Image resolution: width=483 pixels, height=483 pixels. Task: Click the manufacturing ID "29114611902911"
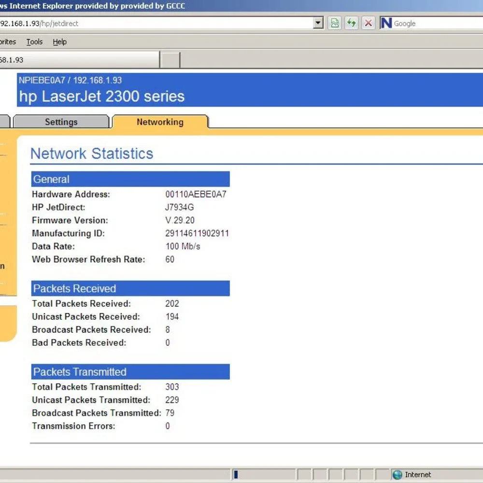point(197,233)
